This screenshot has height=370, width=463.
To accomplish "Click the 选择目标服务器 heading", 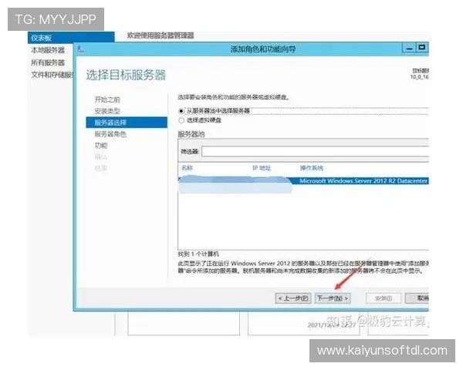I will point(126,75).
